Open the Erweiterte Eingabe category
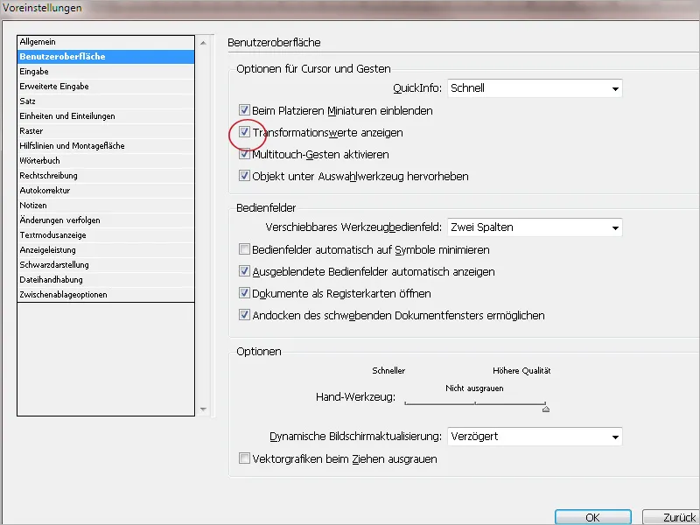The image size is (700, 525). (106, 86)
